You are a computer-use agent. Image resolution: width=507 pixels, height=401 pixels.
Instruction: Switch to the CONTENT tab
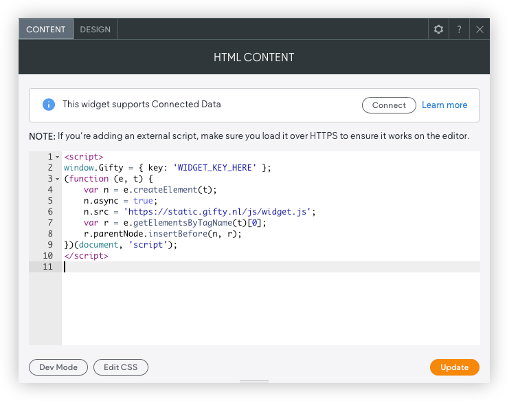[x=46, y=29]
